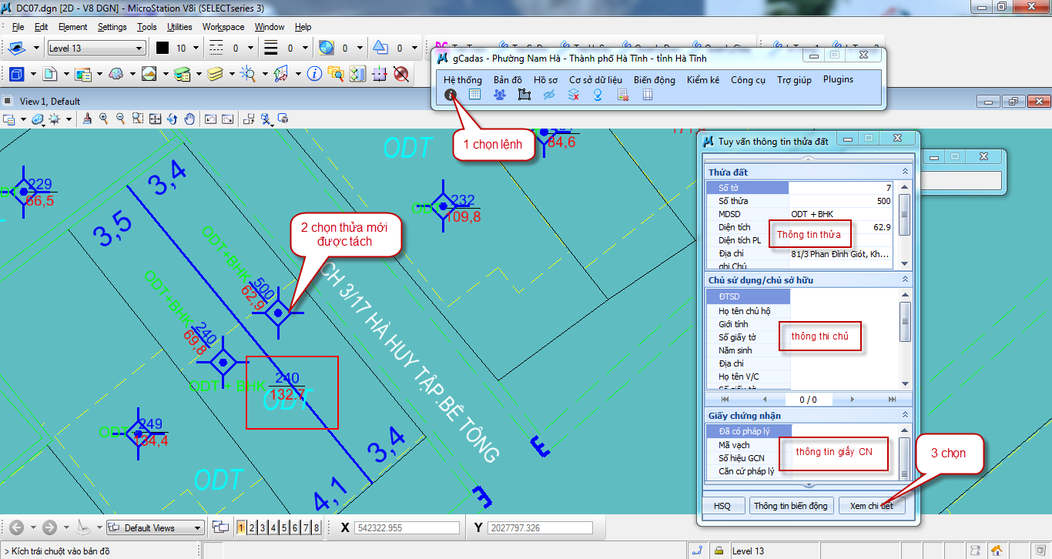Click the gCadas table grid icon
This screenshot has width=1052, height=559.
click(x=475, y=95)
